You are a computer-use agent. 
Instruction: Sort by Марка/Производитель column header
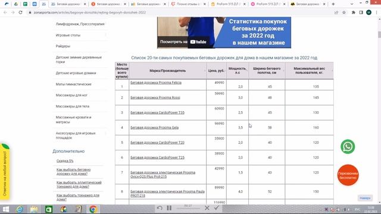click(168, 71)
